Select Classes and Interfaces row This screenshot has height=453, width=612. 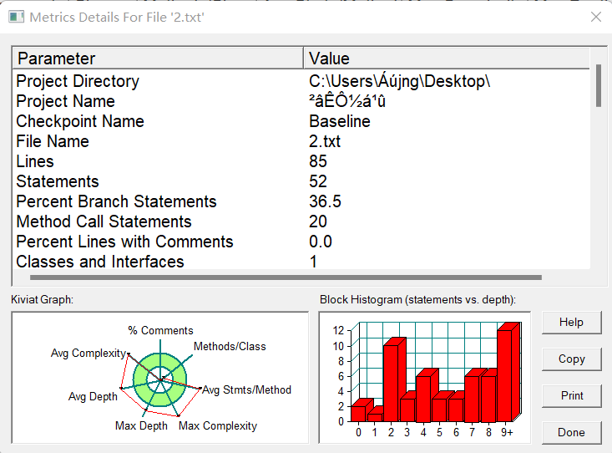point(301,262)
